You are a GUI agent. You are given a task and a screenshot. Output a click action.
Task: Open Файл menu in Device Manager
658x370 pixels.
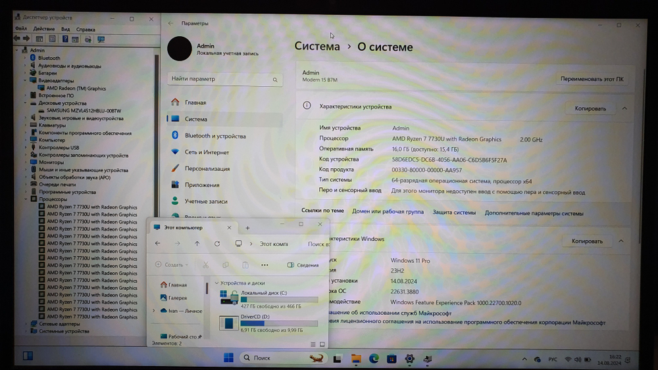(21, 29)
